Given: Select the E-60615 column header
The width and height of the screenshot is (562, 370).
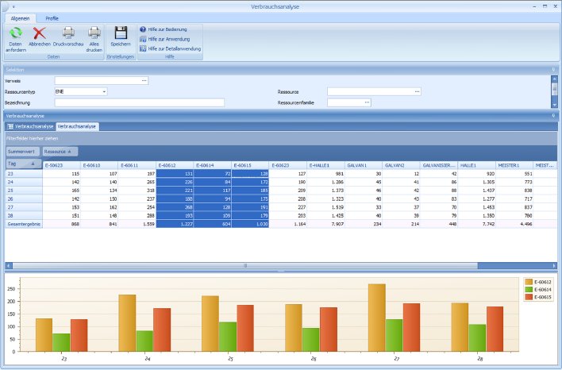Looking at the screenshot, I should tap(250, 166).
